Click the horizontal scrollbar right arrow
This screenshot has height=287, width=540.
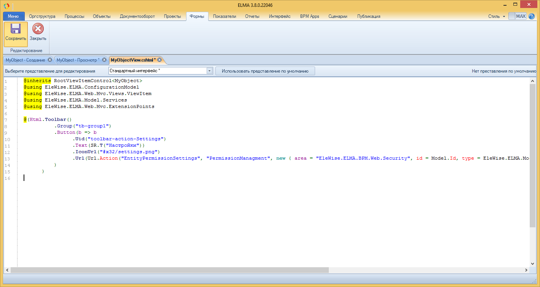[526, 270]
